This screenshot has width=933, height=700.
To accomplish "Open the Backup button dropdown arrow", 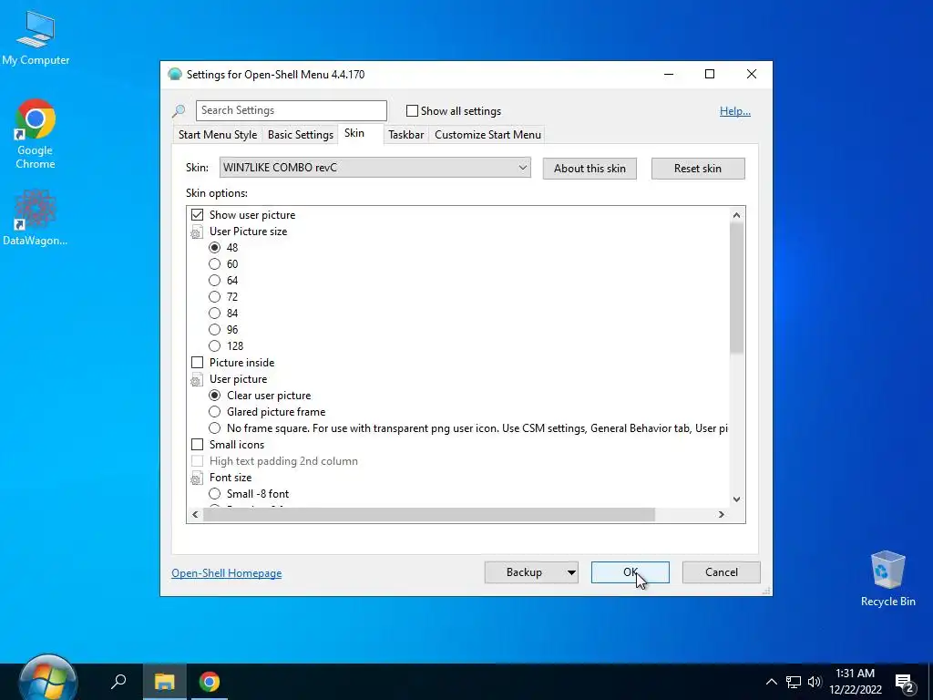I will click(x=571, y=572).
